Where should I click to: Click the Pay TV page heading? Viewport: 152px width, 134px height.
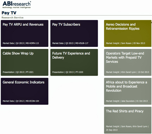click(x=9, y=13)
